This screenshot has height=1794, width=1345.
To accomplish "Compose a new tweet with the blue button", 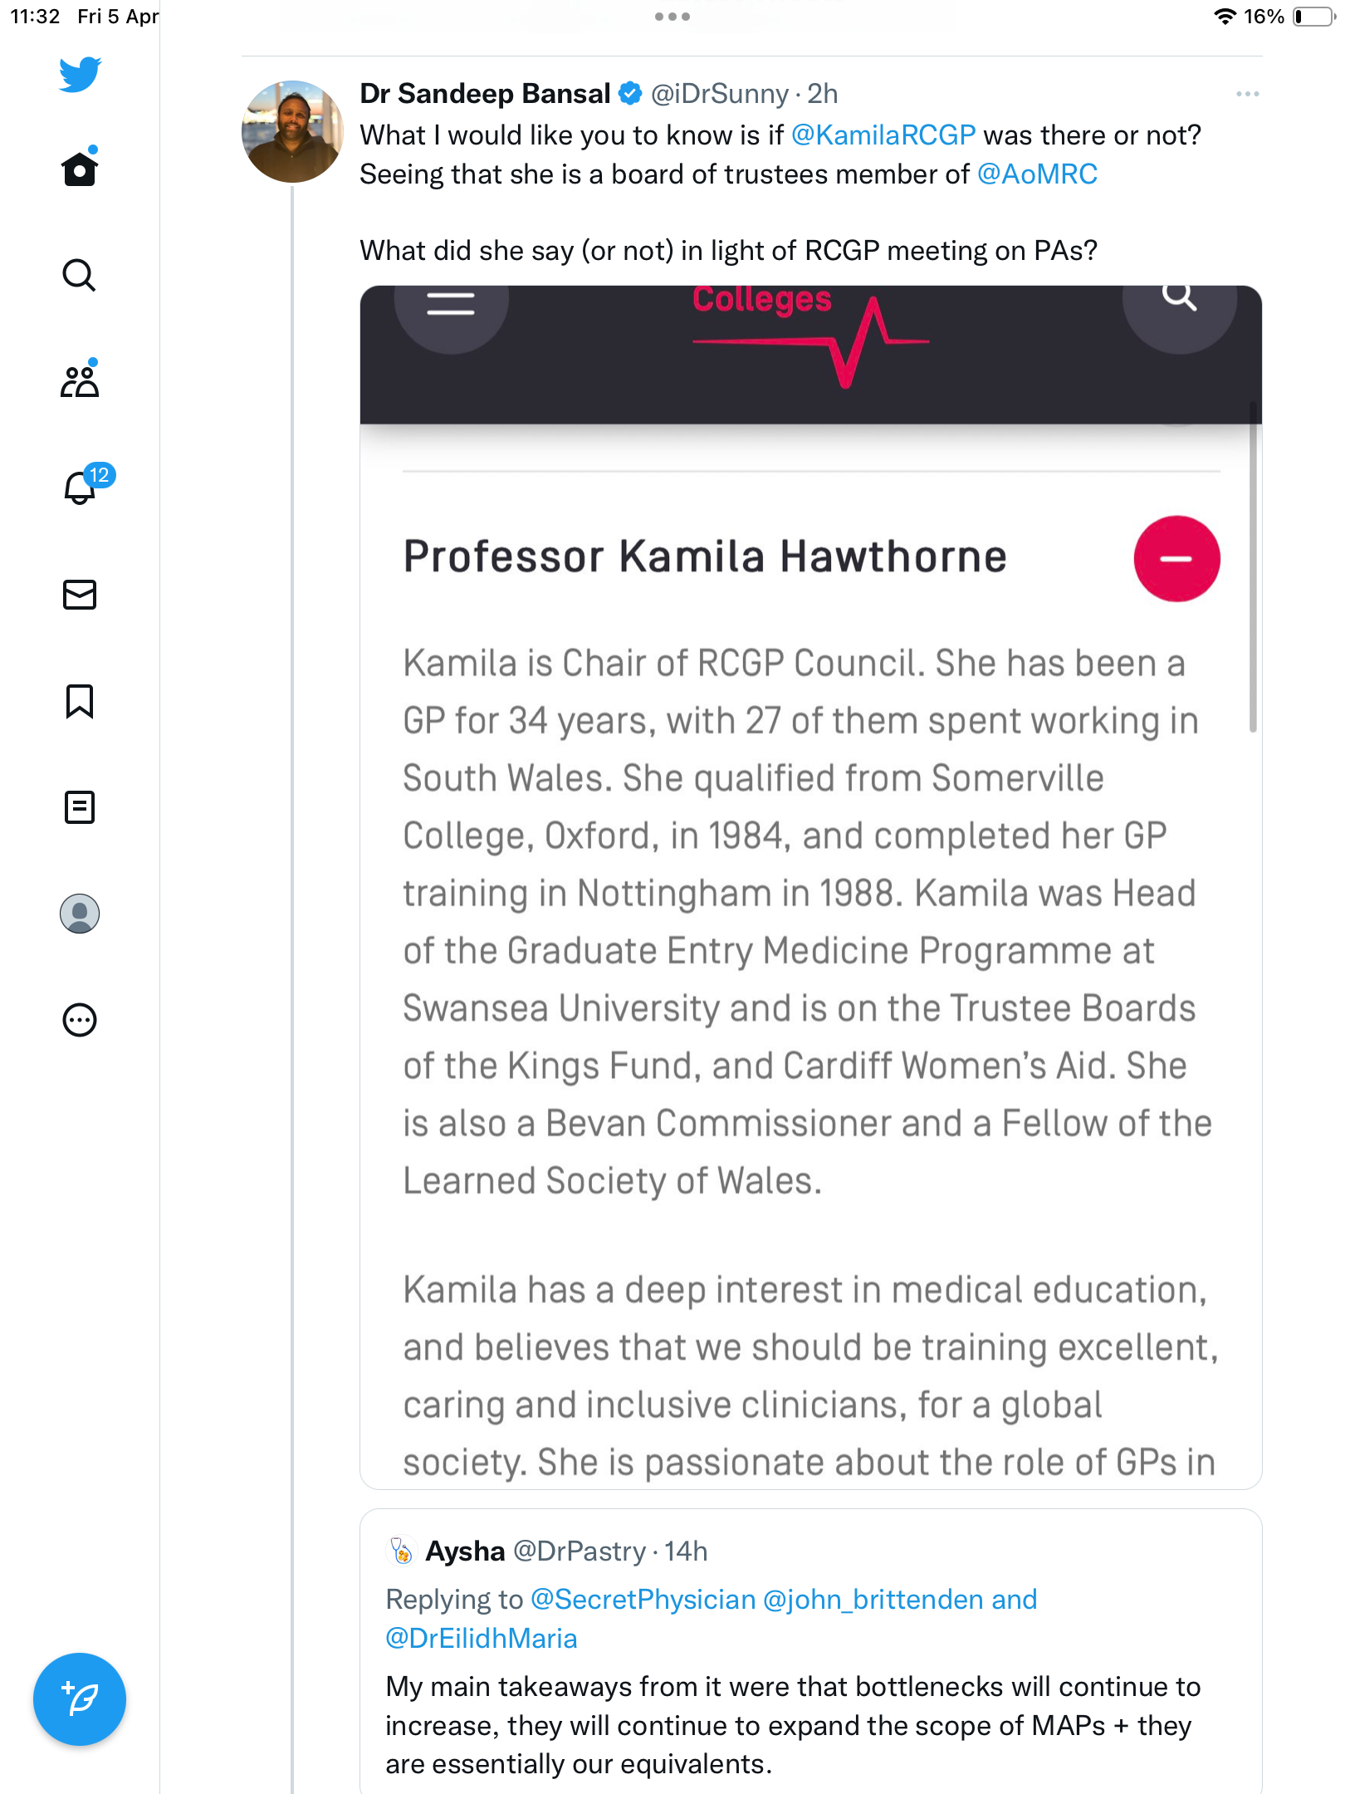I will 80,1699.
